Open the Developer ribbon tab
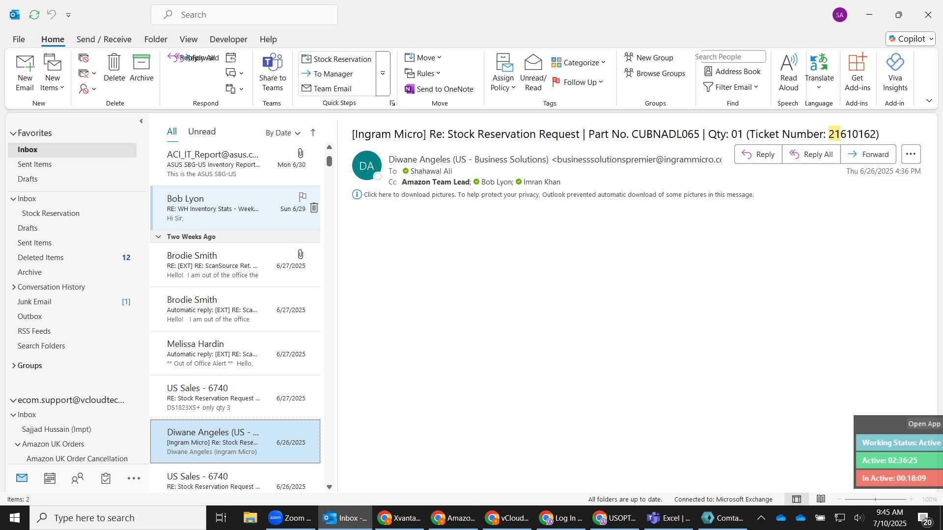 [228, 39]
